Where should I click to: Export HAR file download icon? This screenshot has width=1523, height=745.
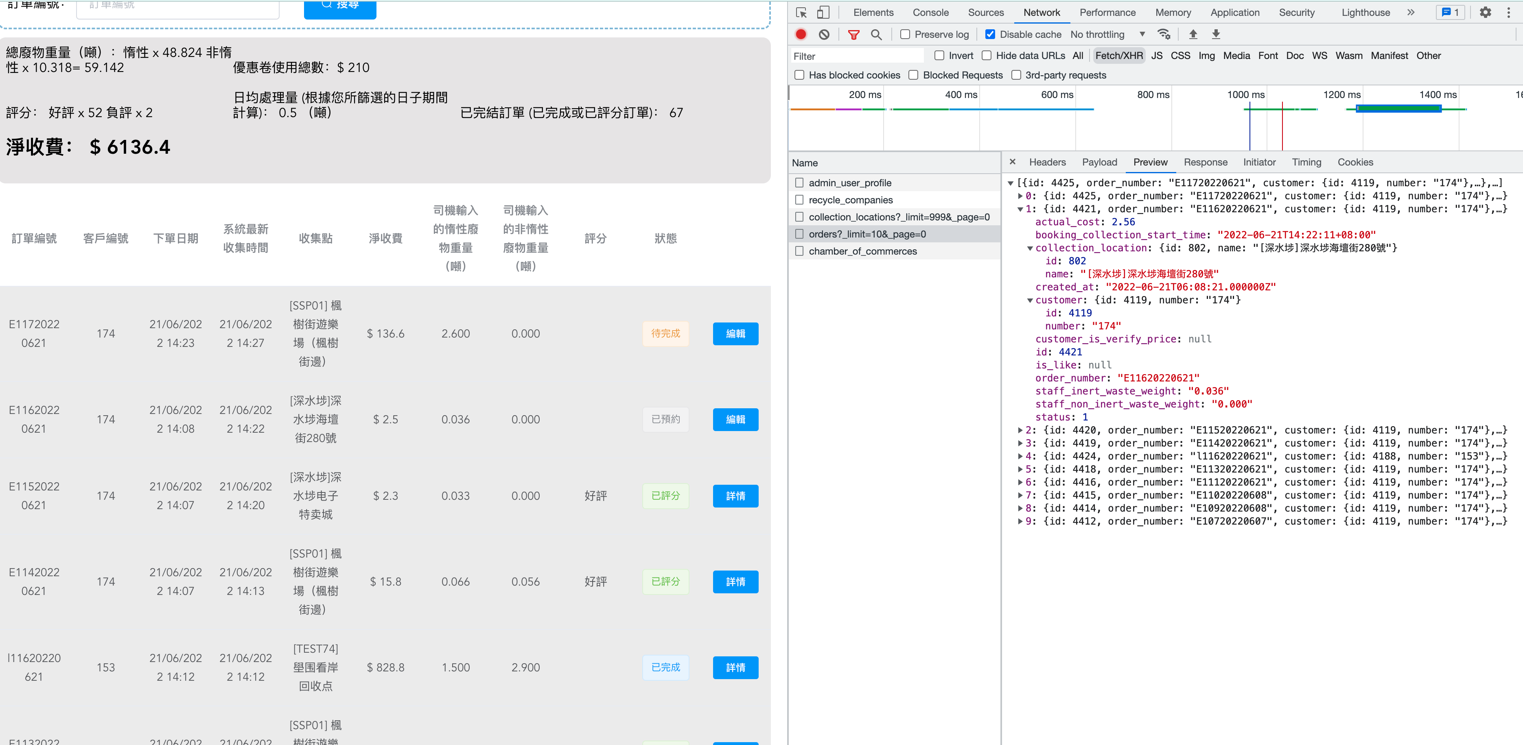[1216, 34]
